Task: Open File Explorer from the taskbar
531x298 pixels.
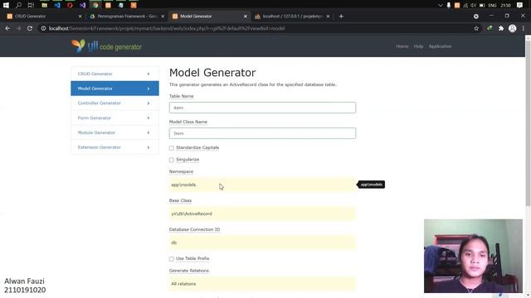Action: coord(44,5)
